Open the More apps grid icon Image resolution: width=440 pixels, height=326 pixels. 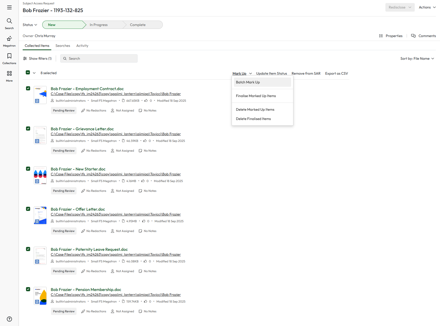[x=9, y=74]
